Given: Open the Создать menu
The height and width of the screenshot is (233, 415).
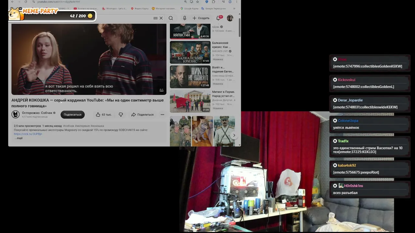Looking at the screenshot, I should 201,18.
